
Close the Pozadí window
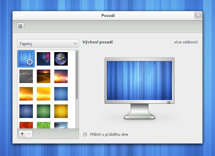pos(198,15)
